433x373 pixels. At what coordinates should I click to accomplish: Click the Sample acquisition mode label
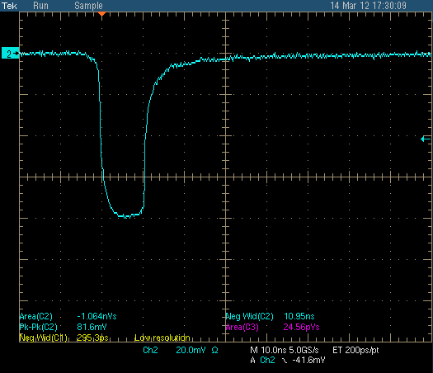coord(88,6)
